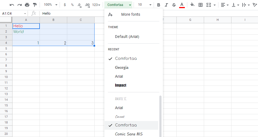Screen dimensions: 258x137
Task: Print the spreadsheet using printer icon
Action: [27, 5]
